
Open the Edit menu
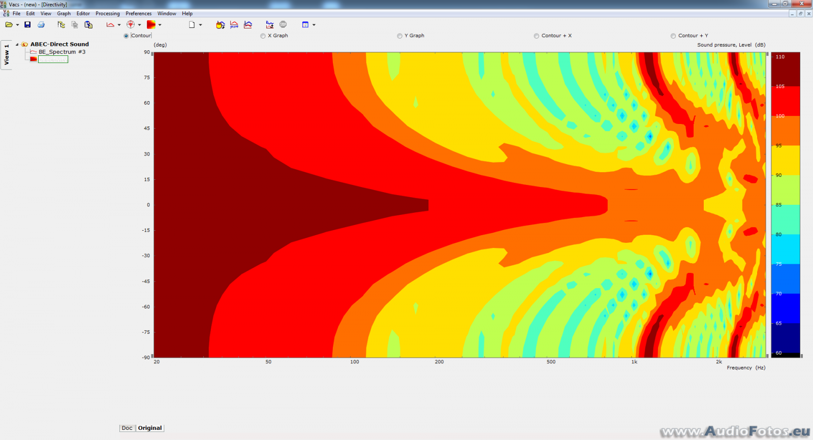(x=30, y=14)
